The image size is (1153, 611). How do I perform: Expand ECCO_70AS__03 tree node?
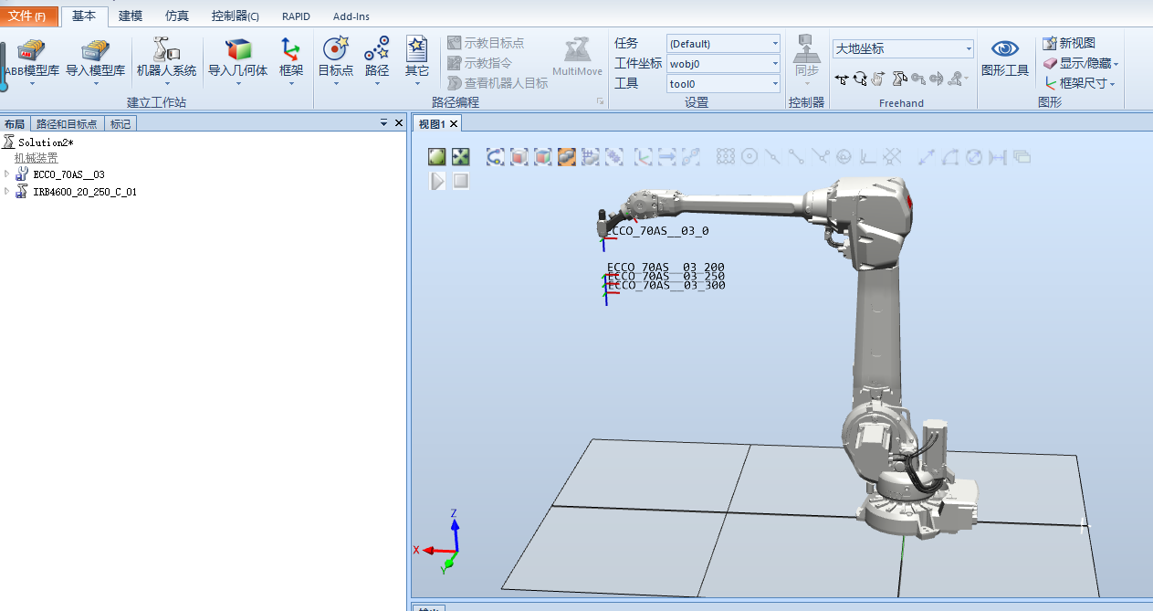7,174
